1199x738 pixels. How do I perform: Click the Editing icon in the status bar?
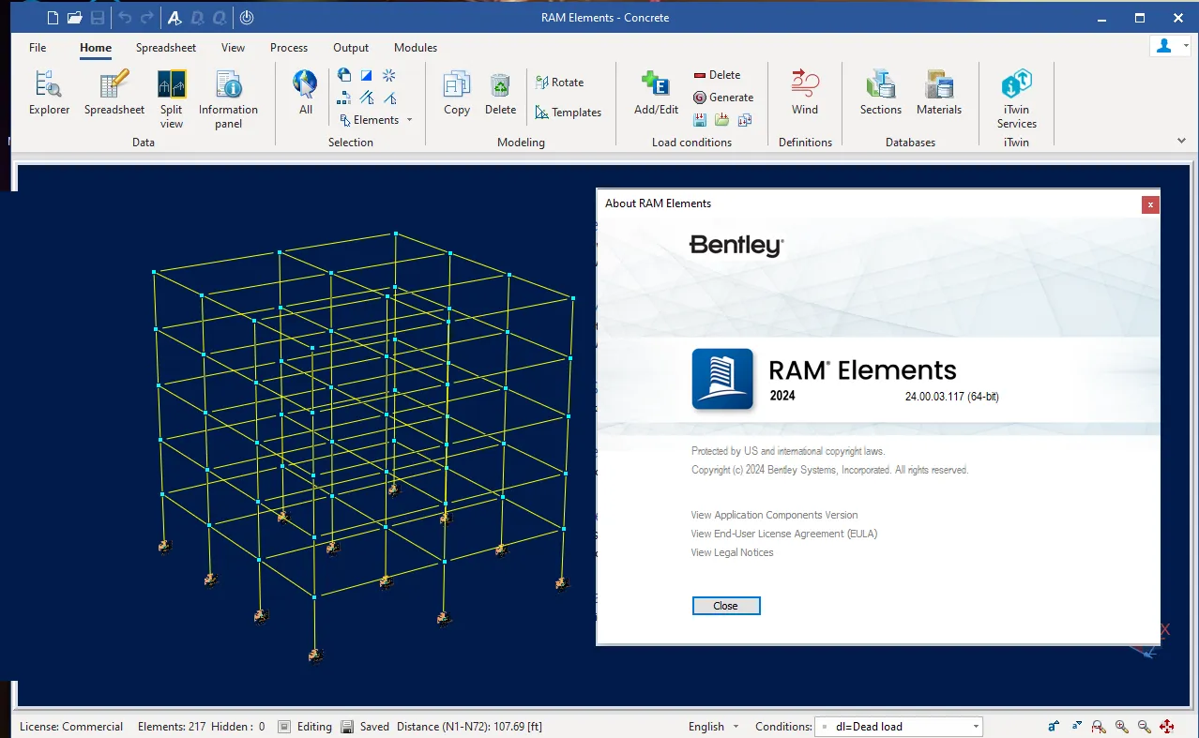click(283, 727)
